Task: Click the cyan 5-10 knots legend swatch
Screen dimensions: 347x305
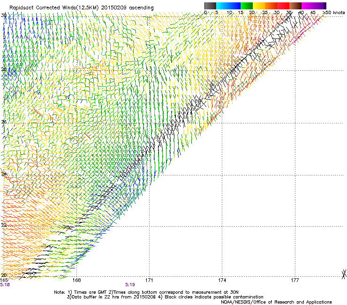Action: (222, 6)
